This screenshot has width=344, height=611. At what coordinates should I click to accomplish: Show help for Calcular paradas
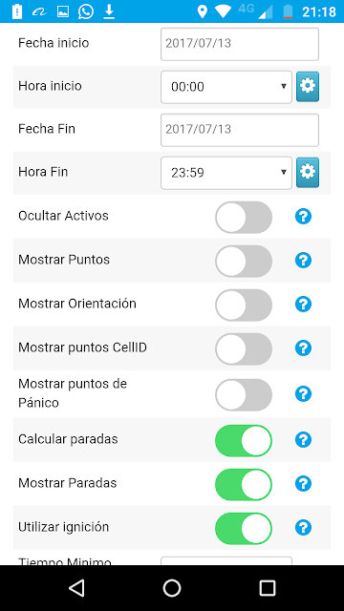[303, 439]
